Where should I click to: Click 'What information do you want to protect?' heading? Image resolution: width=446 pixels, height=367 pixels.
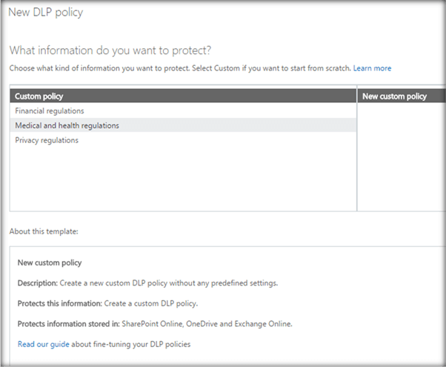tap(110, 50)
